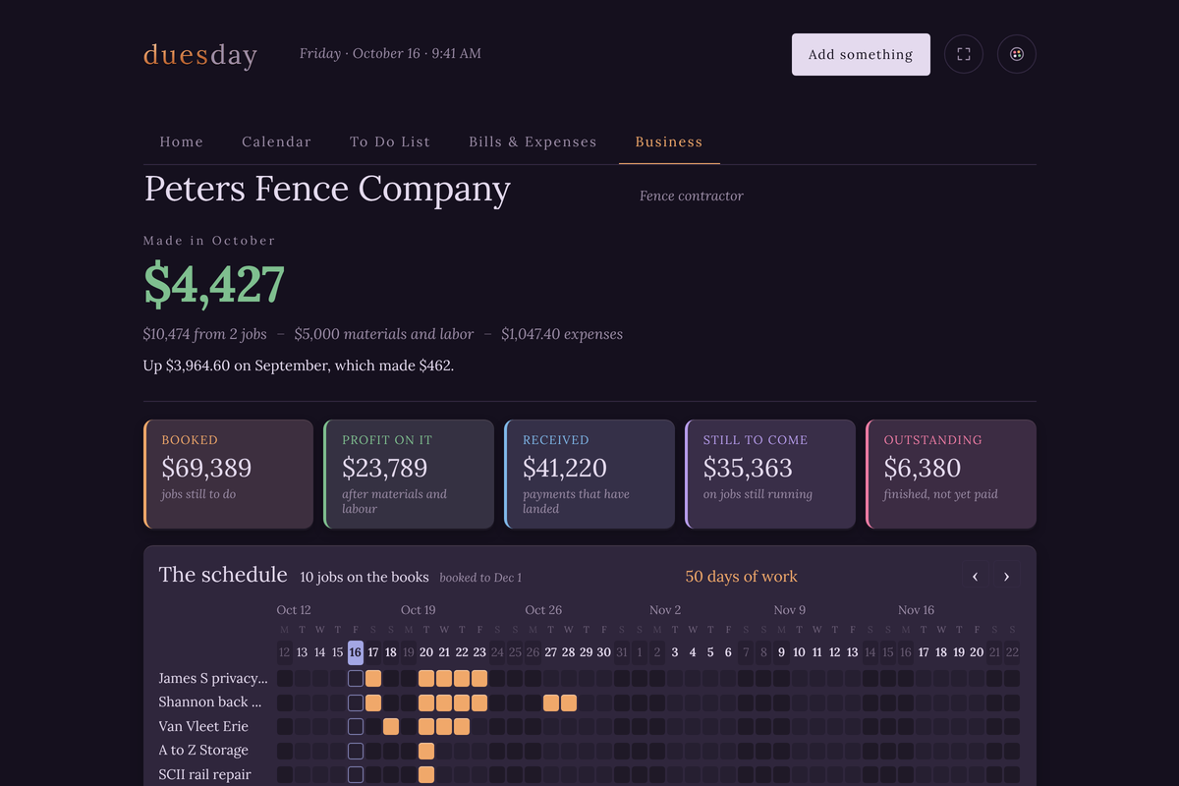Click the outlined today cell in Van Vleet Erie row

click(x=356, y=726)
